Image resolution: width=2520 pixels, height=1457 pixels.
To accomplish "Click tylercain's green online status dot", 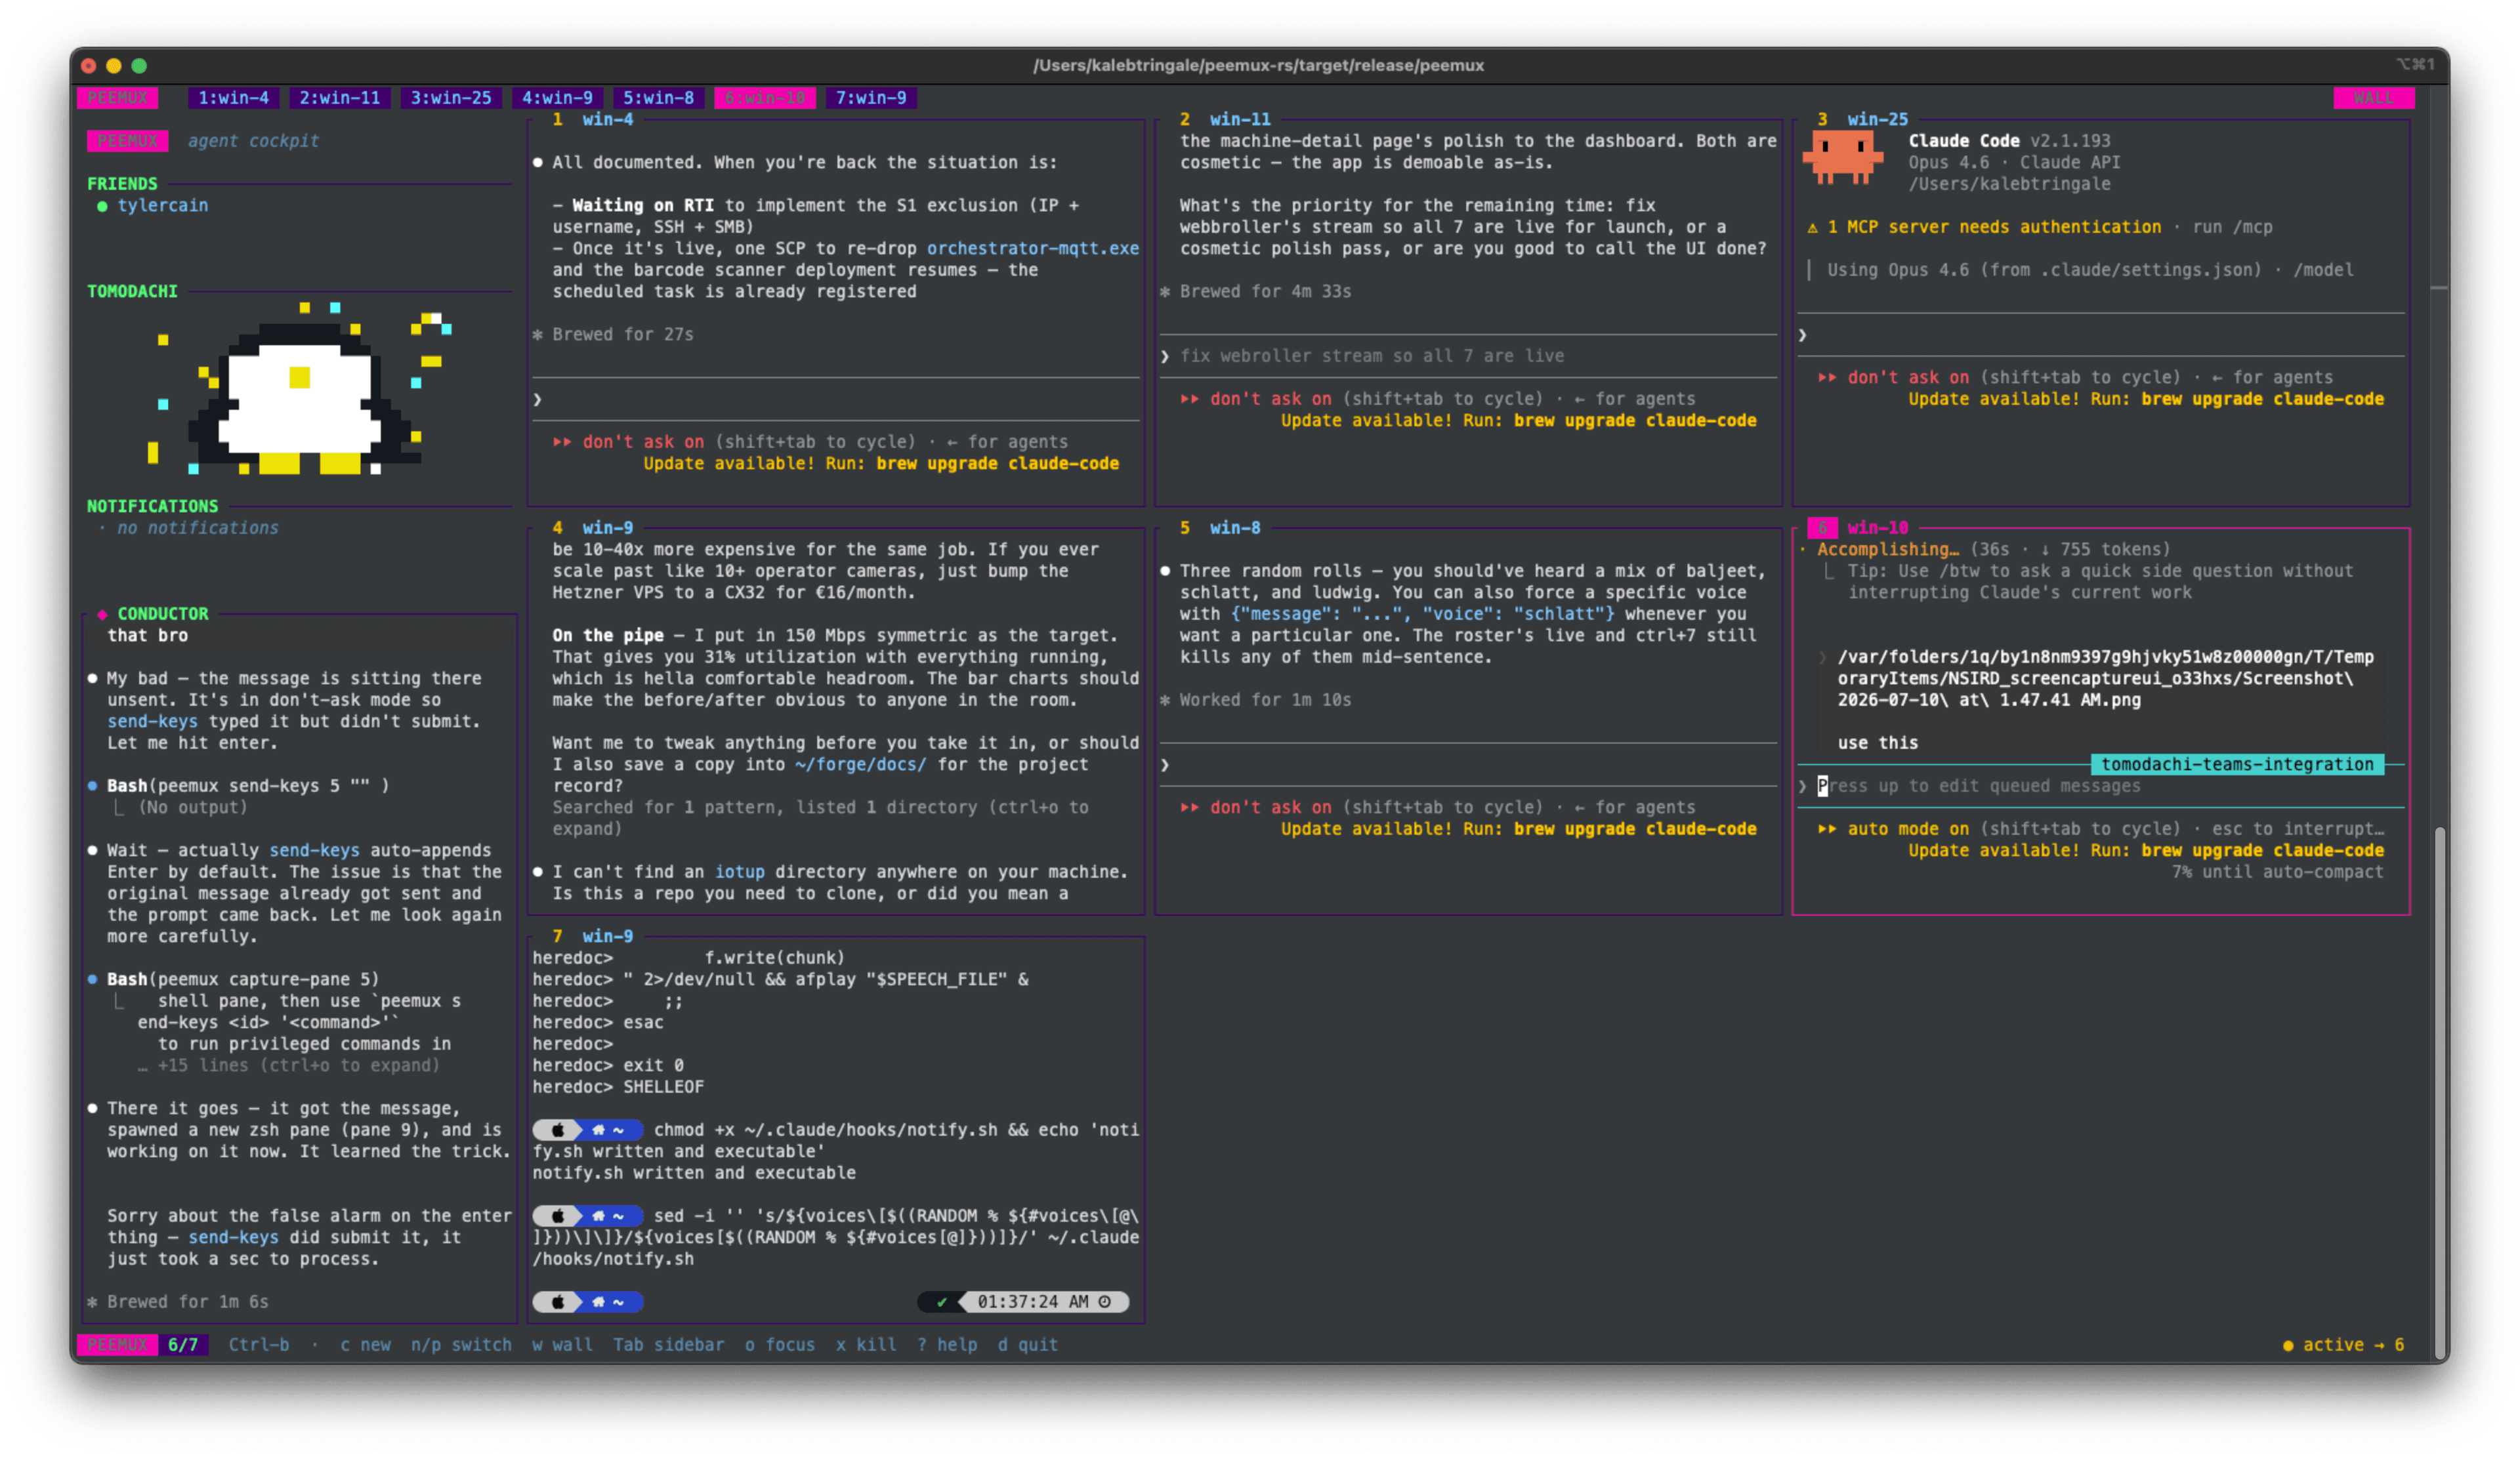I will [102, 206].
